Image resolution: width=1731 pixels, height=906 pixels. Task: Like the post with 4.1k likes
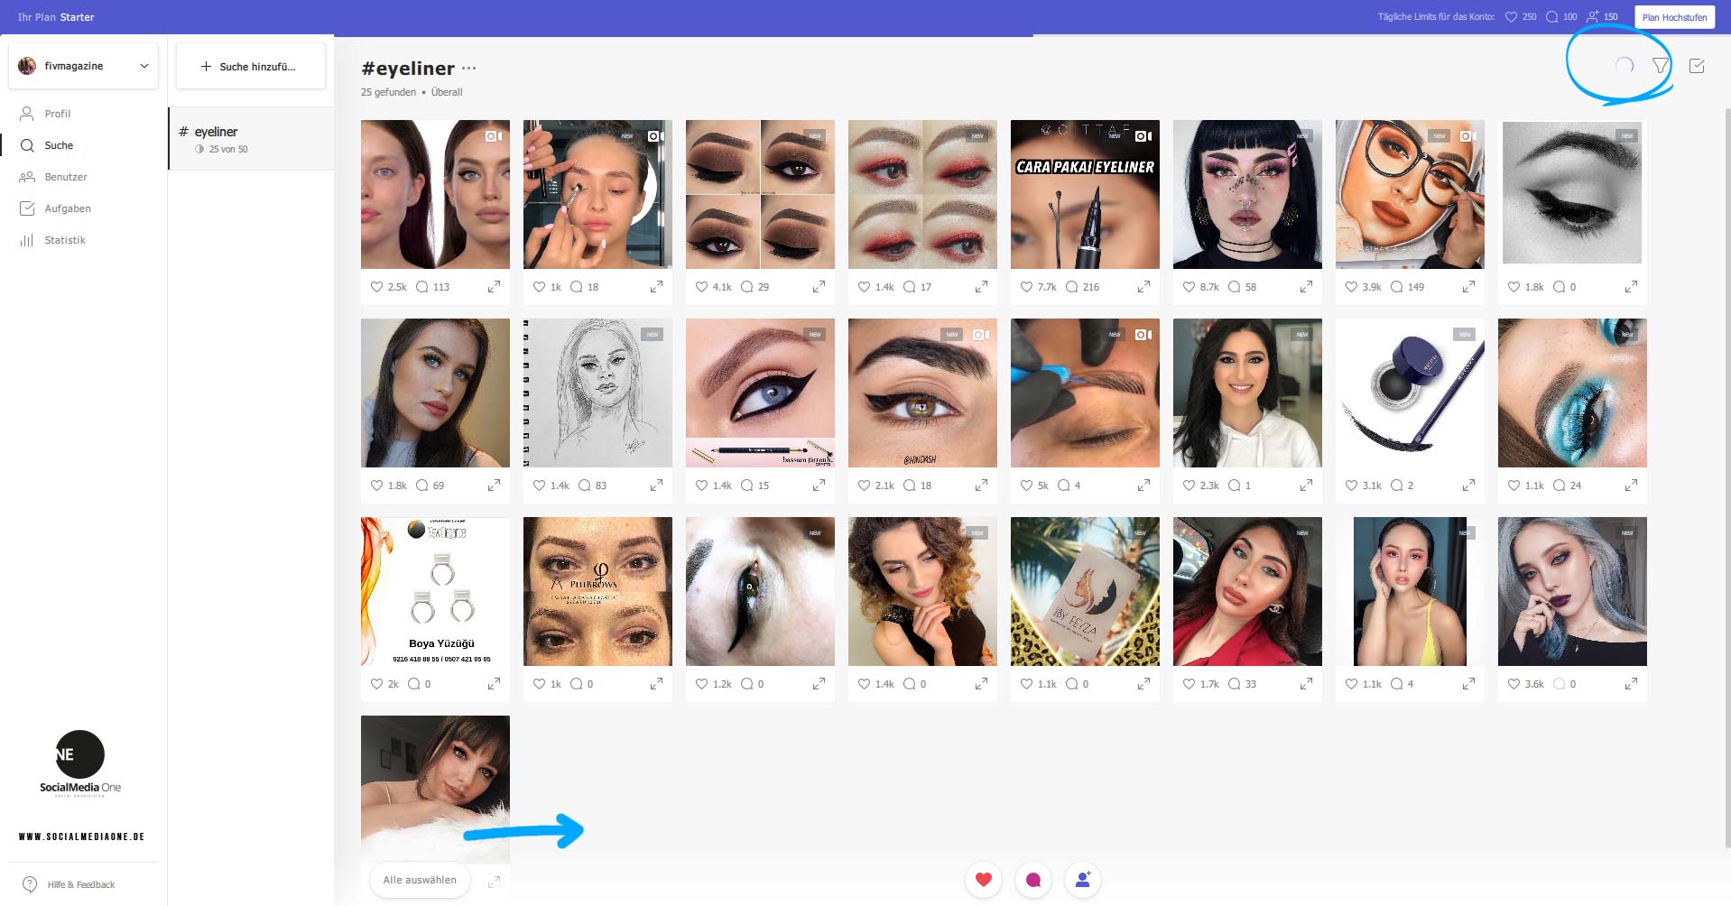701,287
